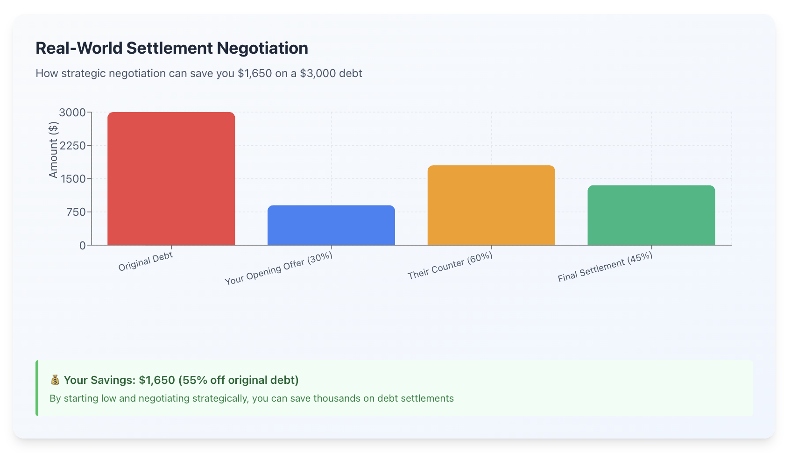The height and width of the screenshot is (453, 791).
Task: Click the green savings callout left border
Action: click(37, 388)
